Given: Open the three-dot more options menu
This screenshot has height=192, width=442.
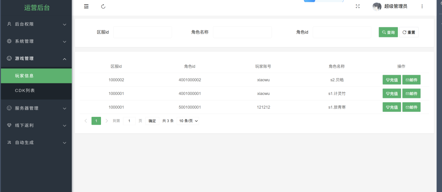Looking at the screenshot, I should pyautogui.click(x=422, y=6).
